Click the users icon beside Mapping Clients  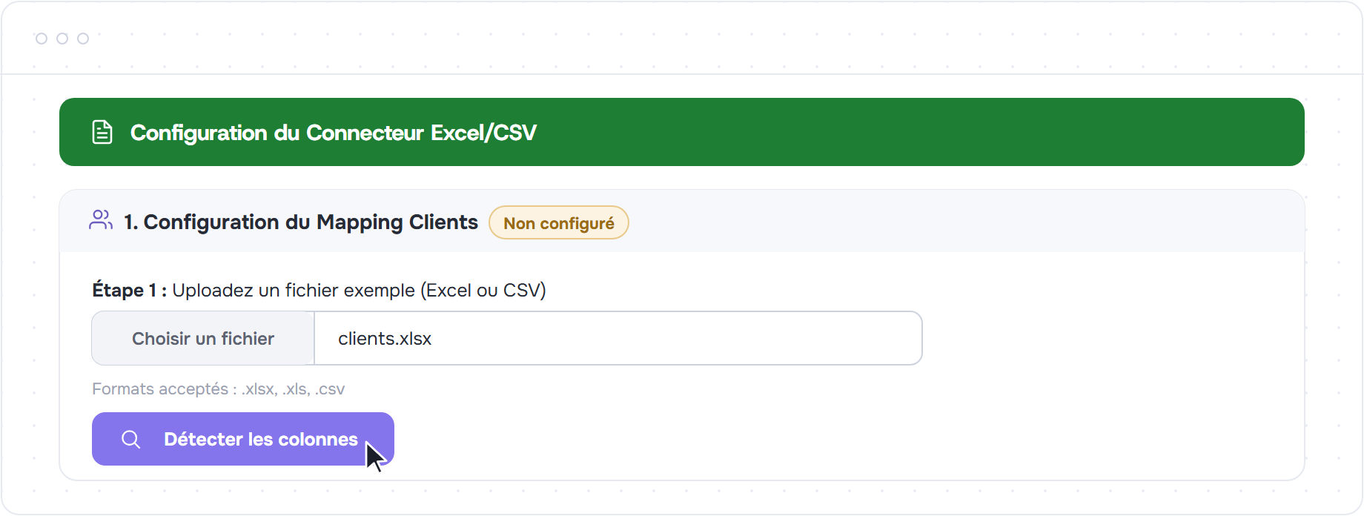(x=101, y=220)
